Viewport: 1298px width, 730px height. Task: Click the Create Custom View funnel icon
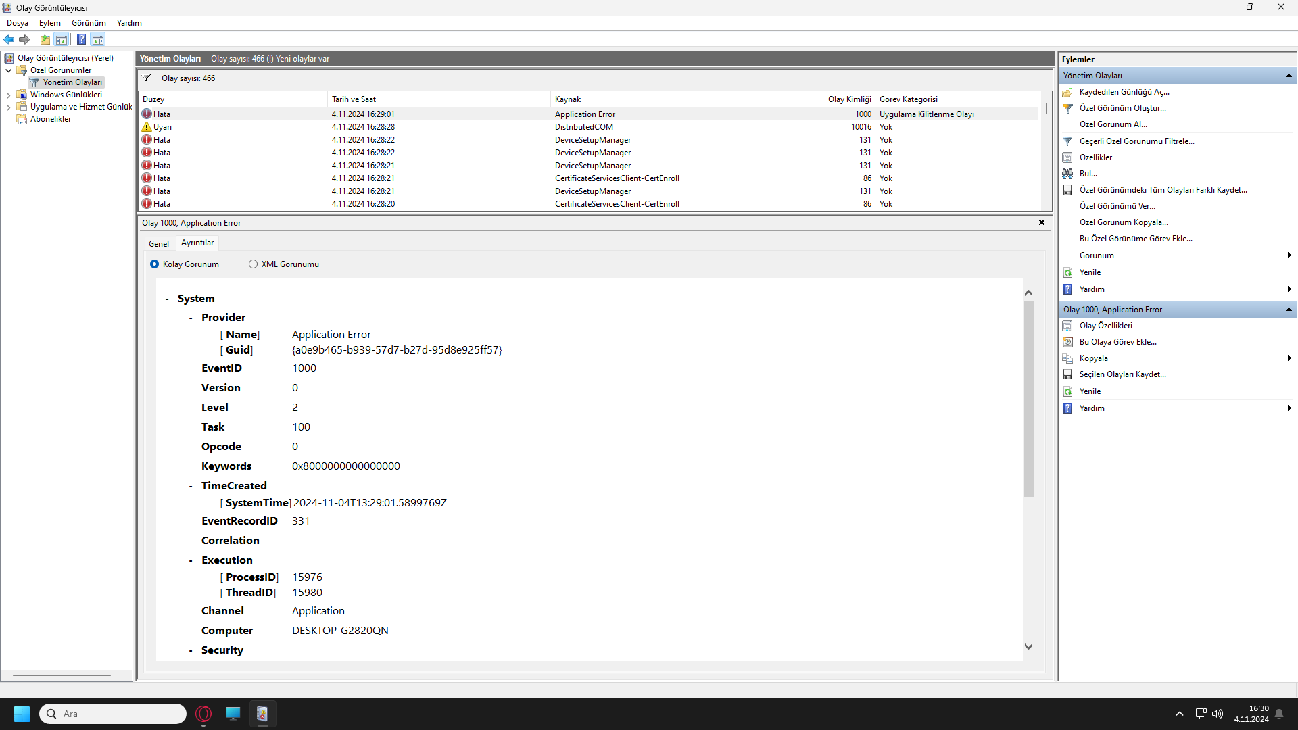(1067, 108)
